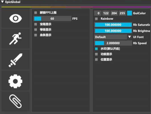The image size is (151, 114).
Task: Enable the Rainbow checkbox
Action: pos(96,19)
